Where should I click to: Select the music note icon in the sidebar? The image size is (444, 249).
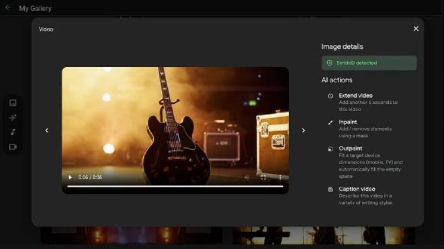13,132
